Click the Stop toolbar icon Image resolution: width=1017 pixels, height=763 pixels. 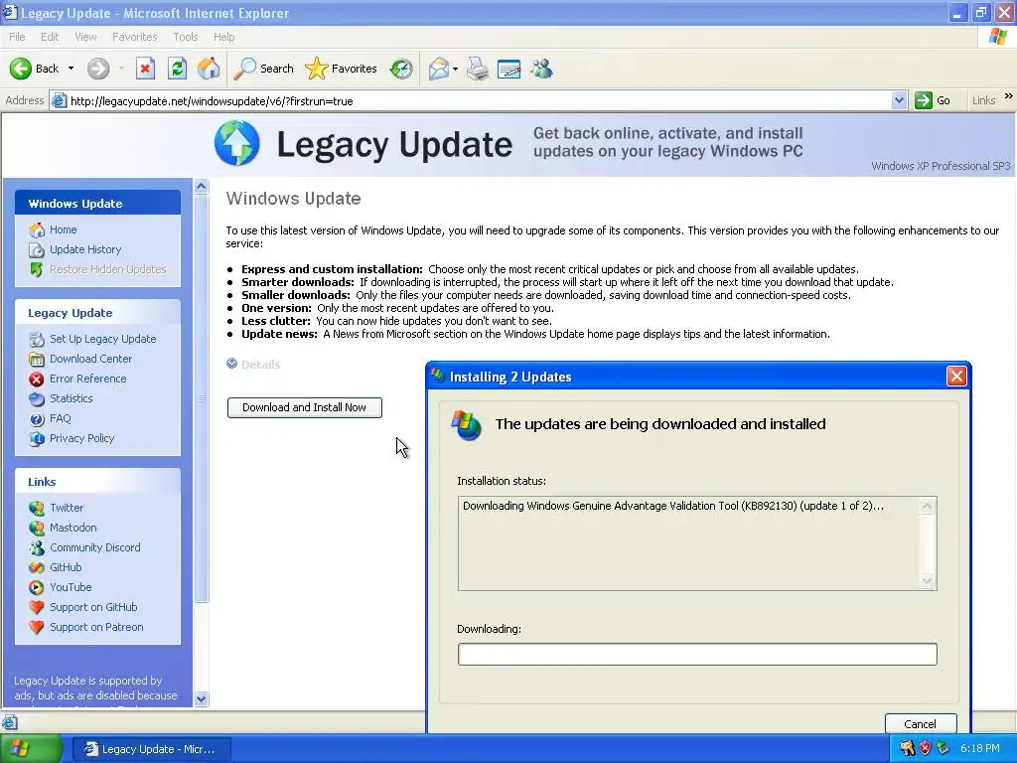pyautogui.click(x=145, y=69)
